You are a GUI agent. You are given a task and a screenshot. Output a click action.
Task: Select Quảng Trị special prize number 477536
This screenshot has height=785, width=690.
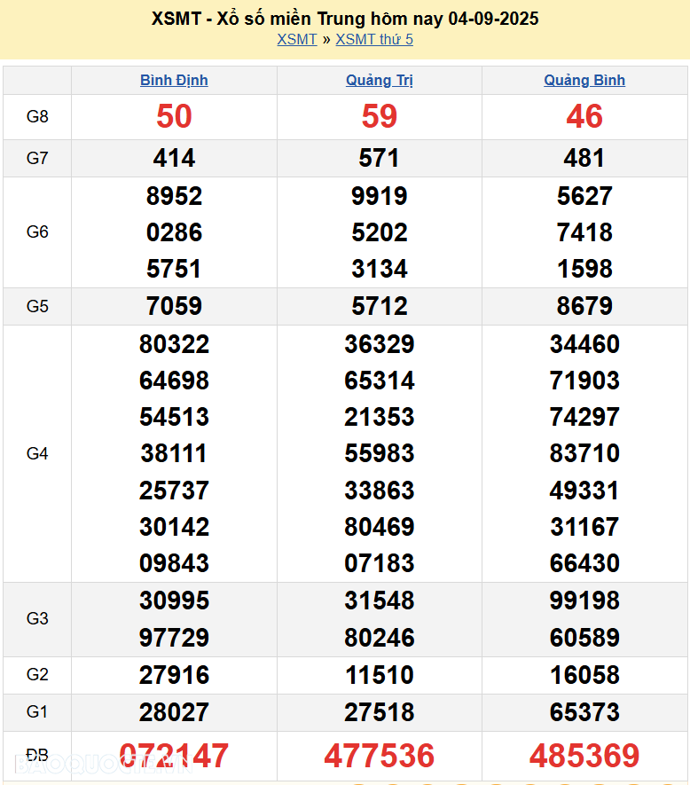[x=380, y=756]
